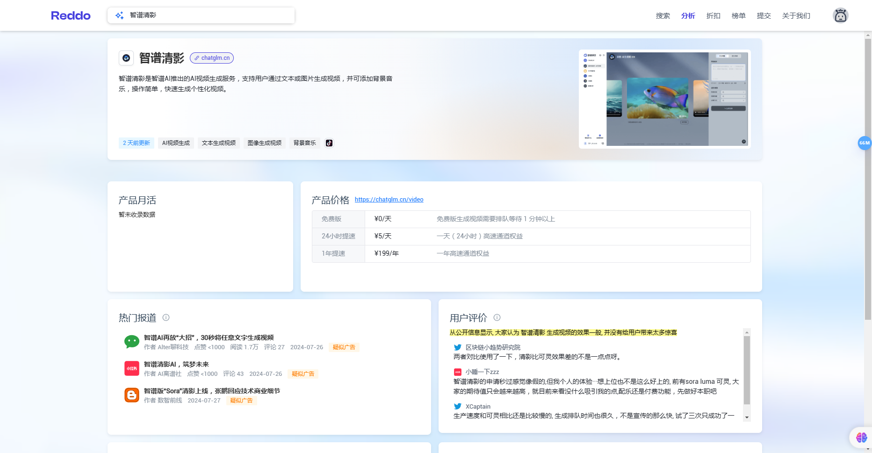Click the XCaptain reviewer name
Screen dimensions: 872x453
coord(478,406)
